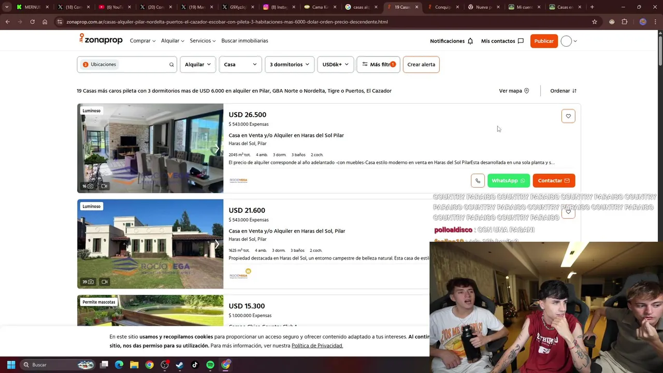Open the USD6k+ price filter dropdown

(335, 65)
